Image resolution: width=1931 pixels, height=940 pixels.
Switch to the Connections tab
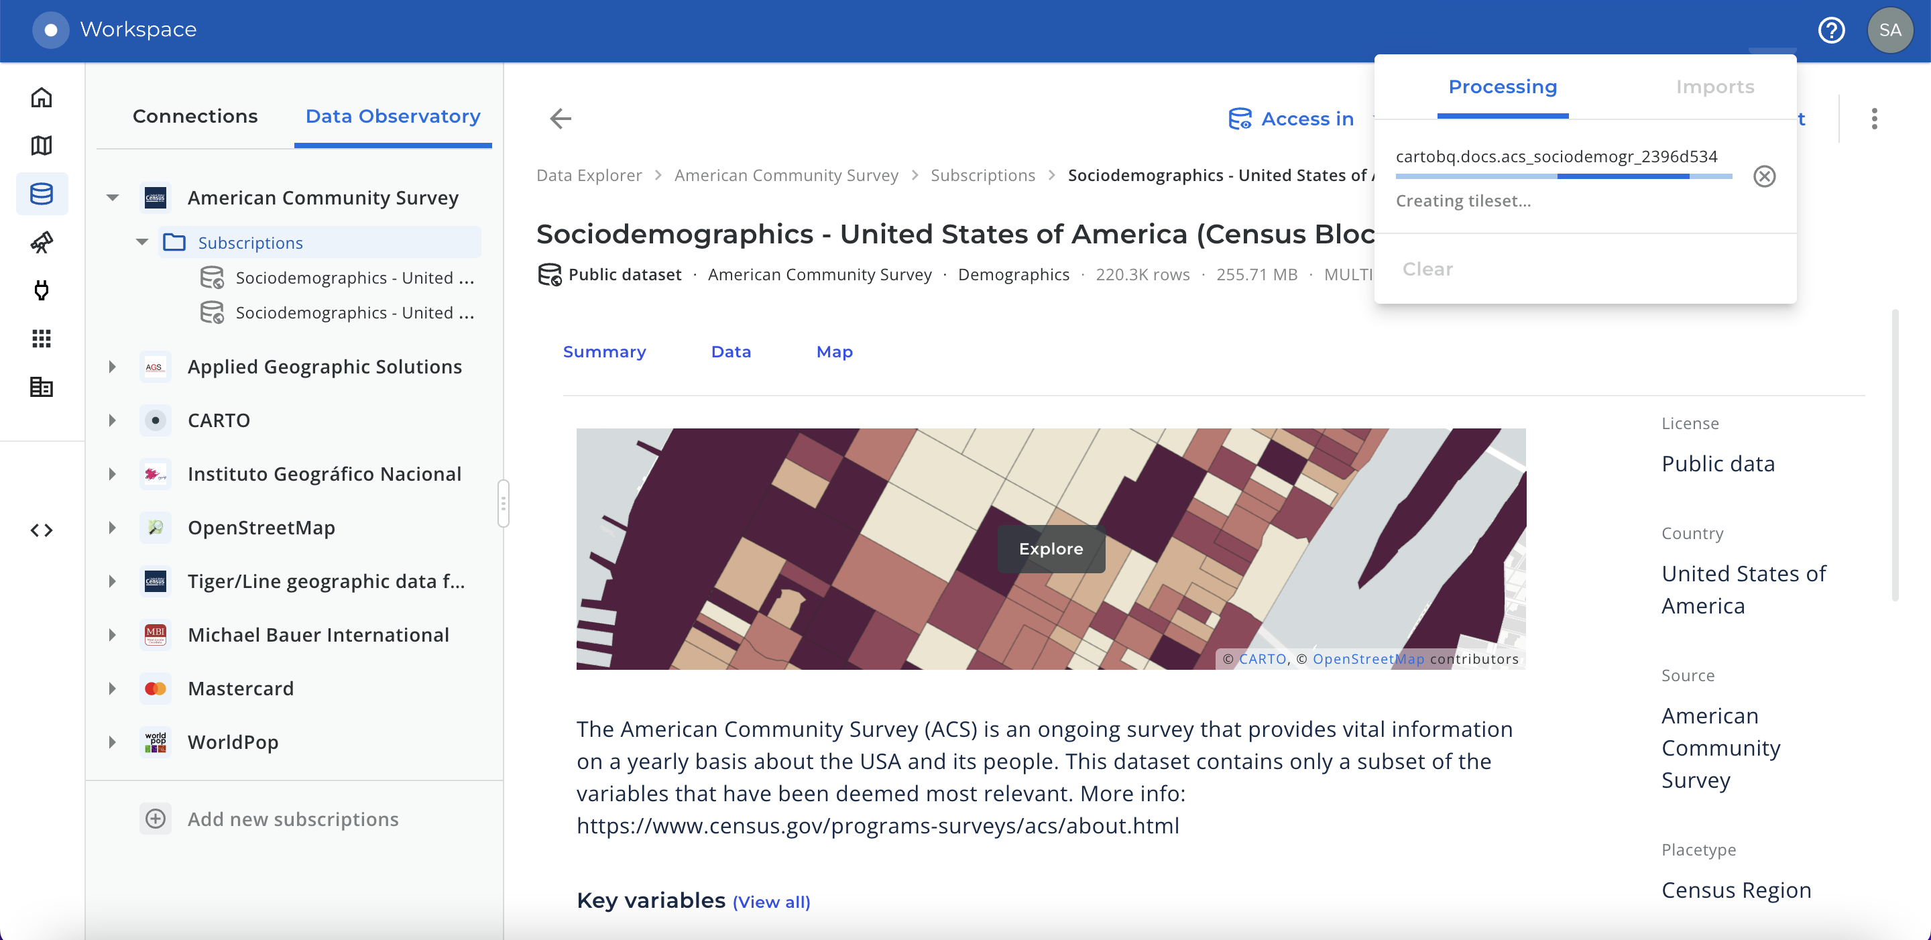[195, 116]
